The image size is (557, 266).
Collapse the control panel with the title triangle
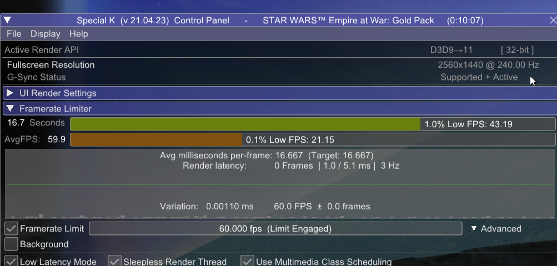[x=7, y=20]
